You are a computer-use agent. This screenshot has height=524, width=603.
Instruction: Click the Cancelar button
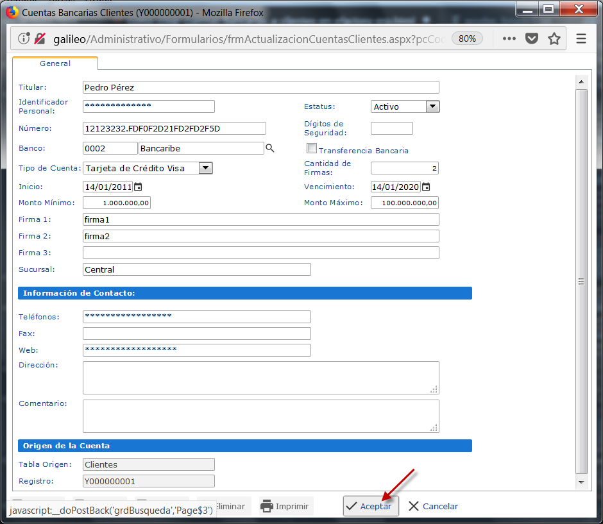pyautogui.click(x=434, y=506)
